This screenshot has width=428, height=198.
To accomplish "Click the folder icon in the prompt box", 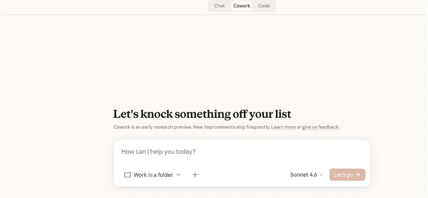I will [x=127, y=175].
